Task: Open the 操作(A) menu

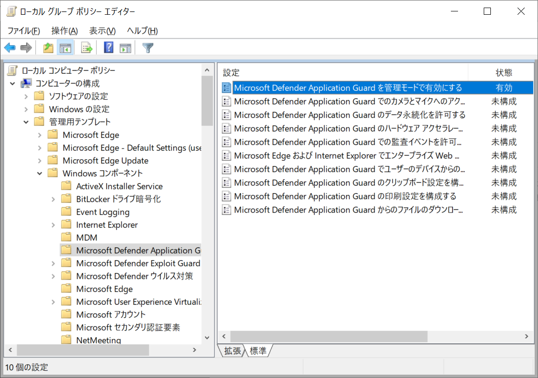Action: (64, 31)
